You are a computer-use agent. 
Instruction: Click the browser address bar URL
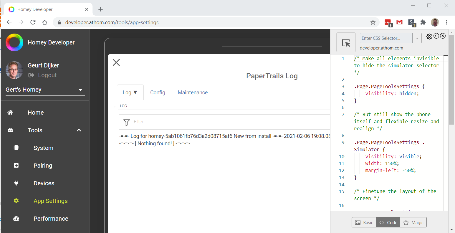112,22
